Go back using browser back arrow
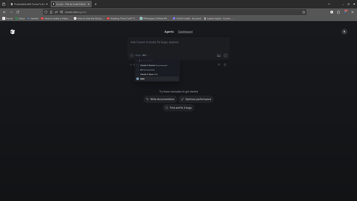357x201 pixels. click(4, 12)
